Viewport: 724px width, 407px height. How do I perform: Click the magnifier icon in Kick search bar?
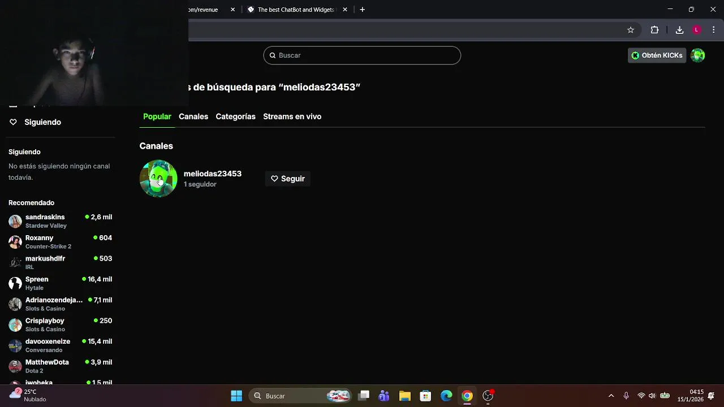pos(273,55)
